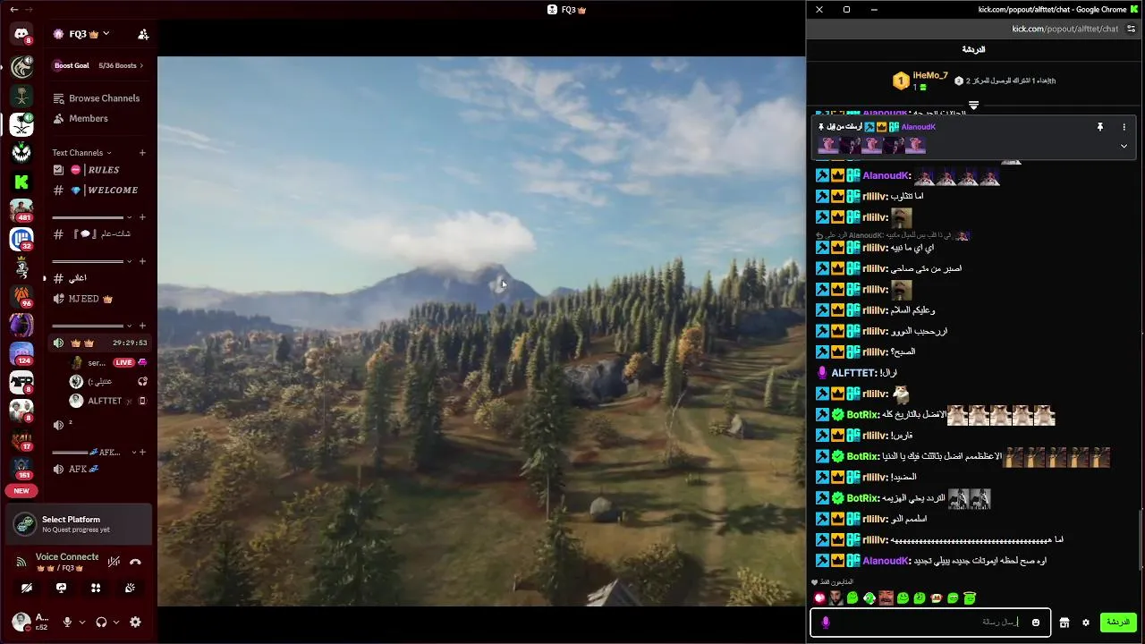Click the address kick.com/popout/alfttet/chat
The image size is (1145, 644).
click(x=1064, y=29)
